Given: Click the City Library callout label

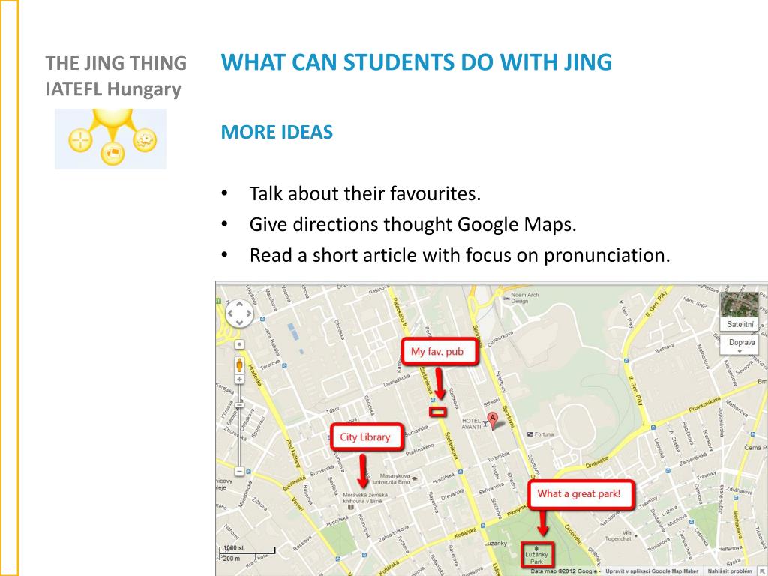Looking at the screenshot, I should (x=366, y=437).
